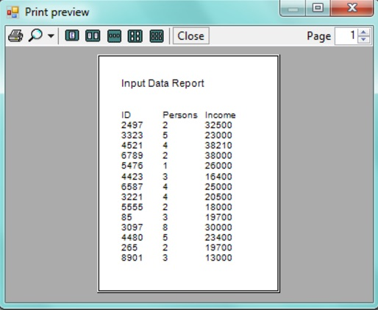This screenshot has width=378, height=310.
Task: Select the four-pages layout icon
Action: pyautogui.click(x=135, y=36)
